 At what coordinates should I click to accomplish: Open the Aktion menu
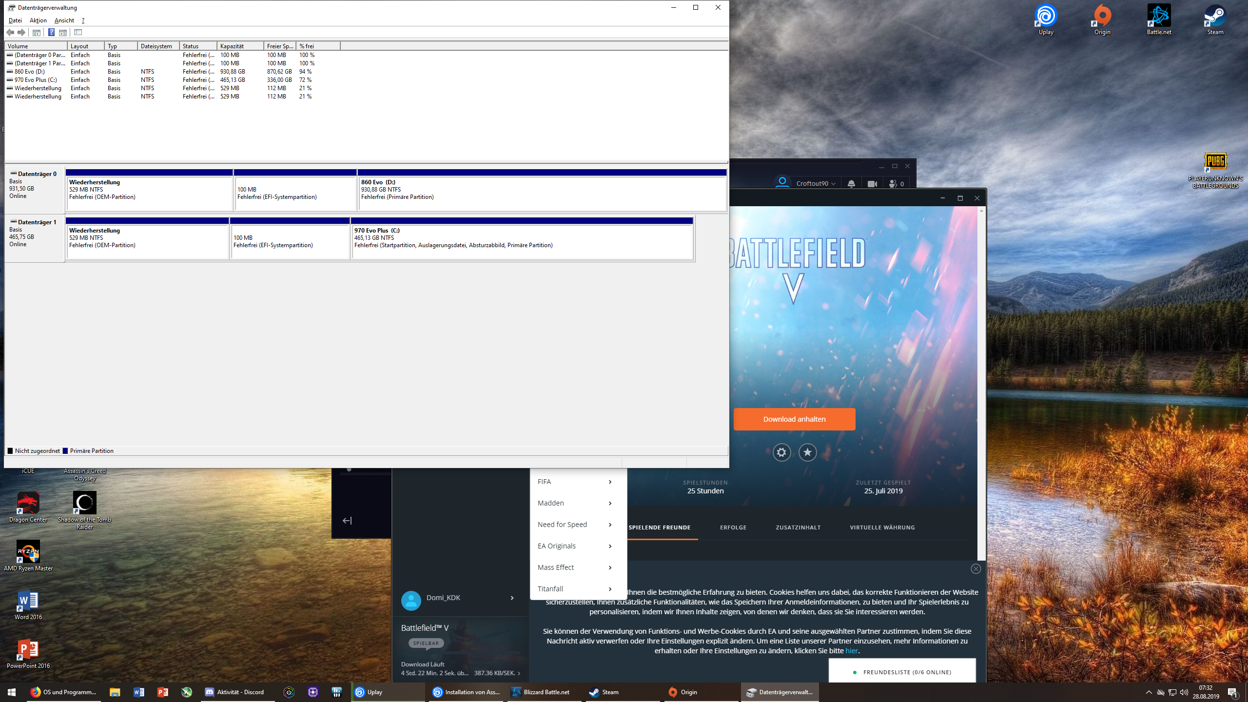pos(38,20)
